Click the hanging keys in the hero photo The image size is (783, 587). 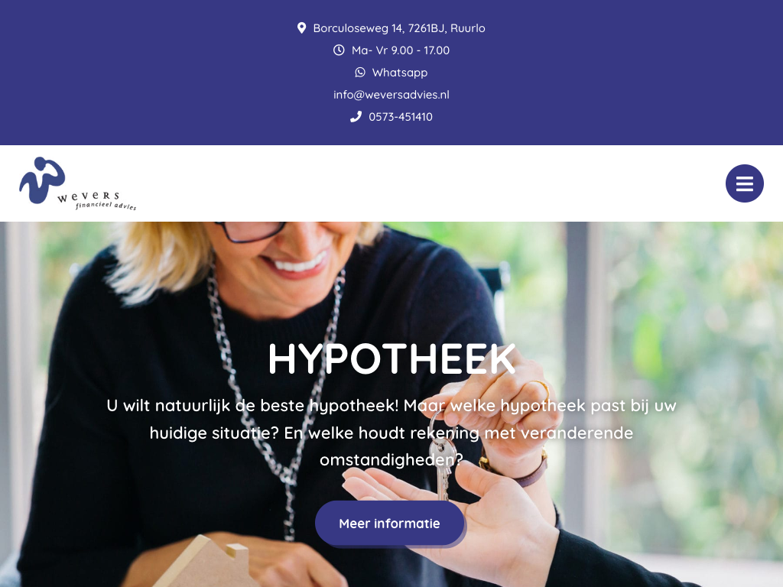tap(442, 459)
